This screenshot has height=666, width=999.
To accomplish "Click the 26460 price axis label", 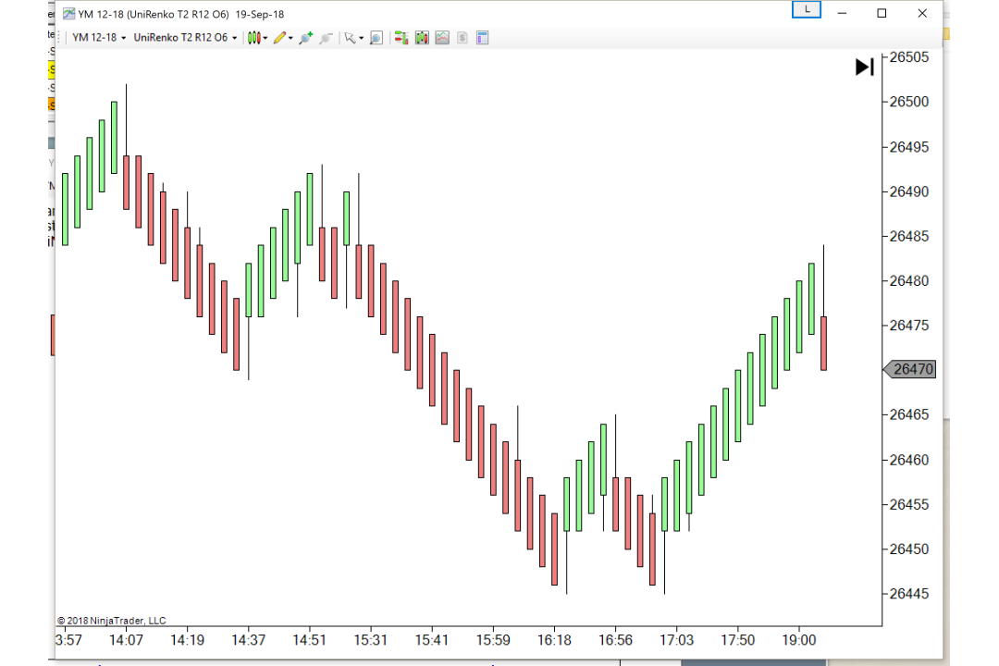I will tap(909, 460).
